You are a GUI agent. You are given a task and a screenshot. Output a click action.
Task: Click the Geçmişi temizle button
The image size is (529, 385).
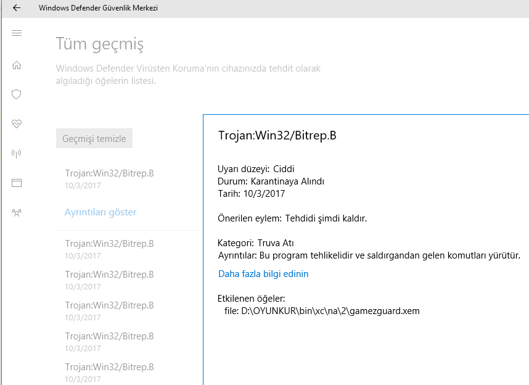tap(94, 138)
